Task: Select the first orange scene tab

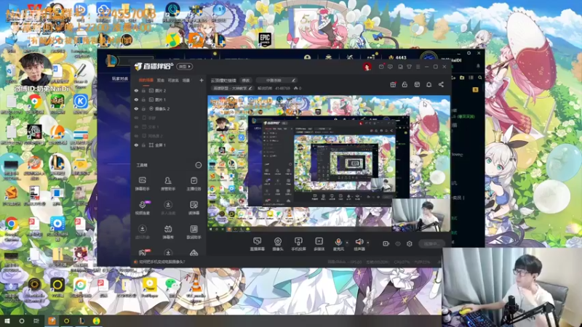Action: (146, 80)
